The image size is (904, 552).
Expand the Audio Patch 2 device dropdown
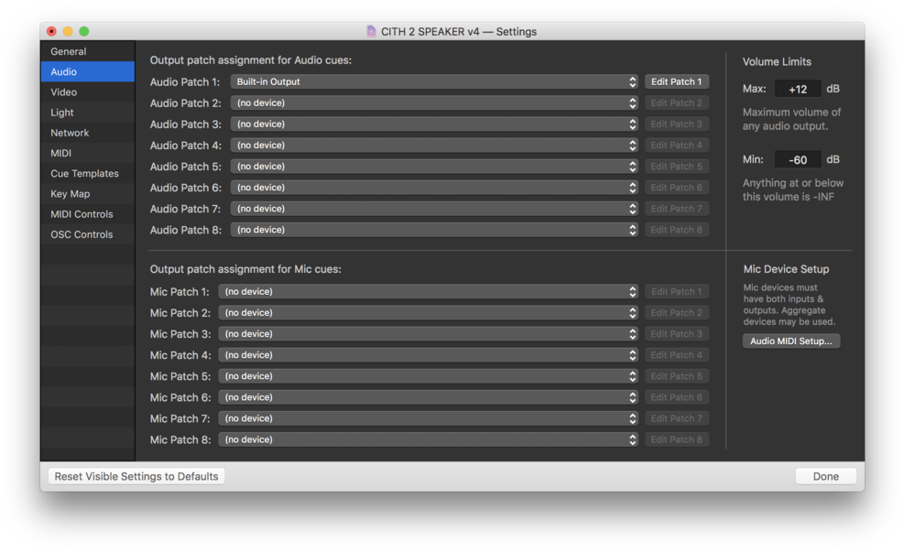coord(434,103)
